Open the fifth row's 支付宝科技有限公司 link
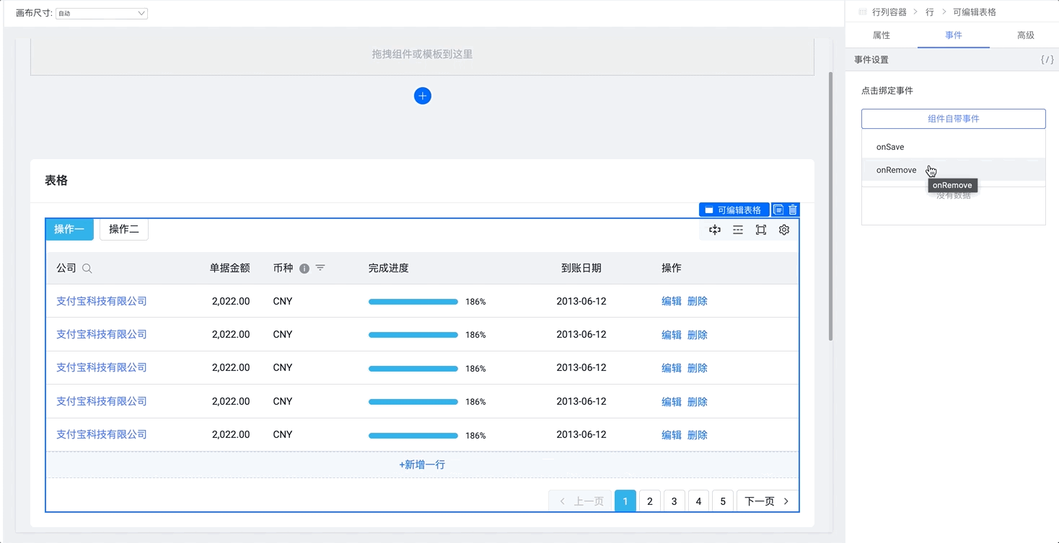Viewport: 1059px width, 543px height. [x=102, y=434]
